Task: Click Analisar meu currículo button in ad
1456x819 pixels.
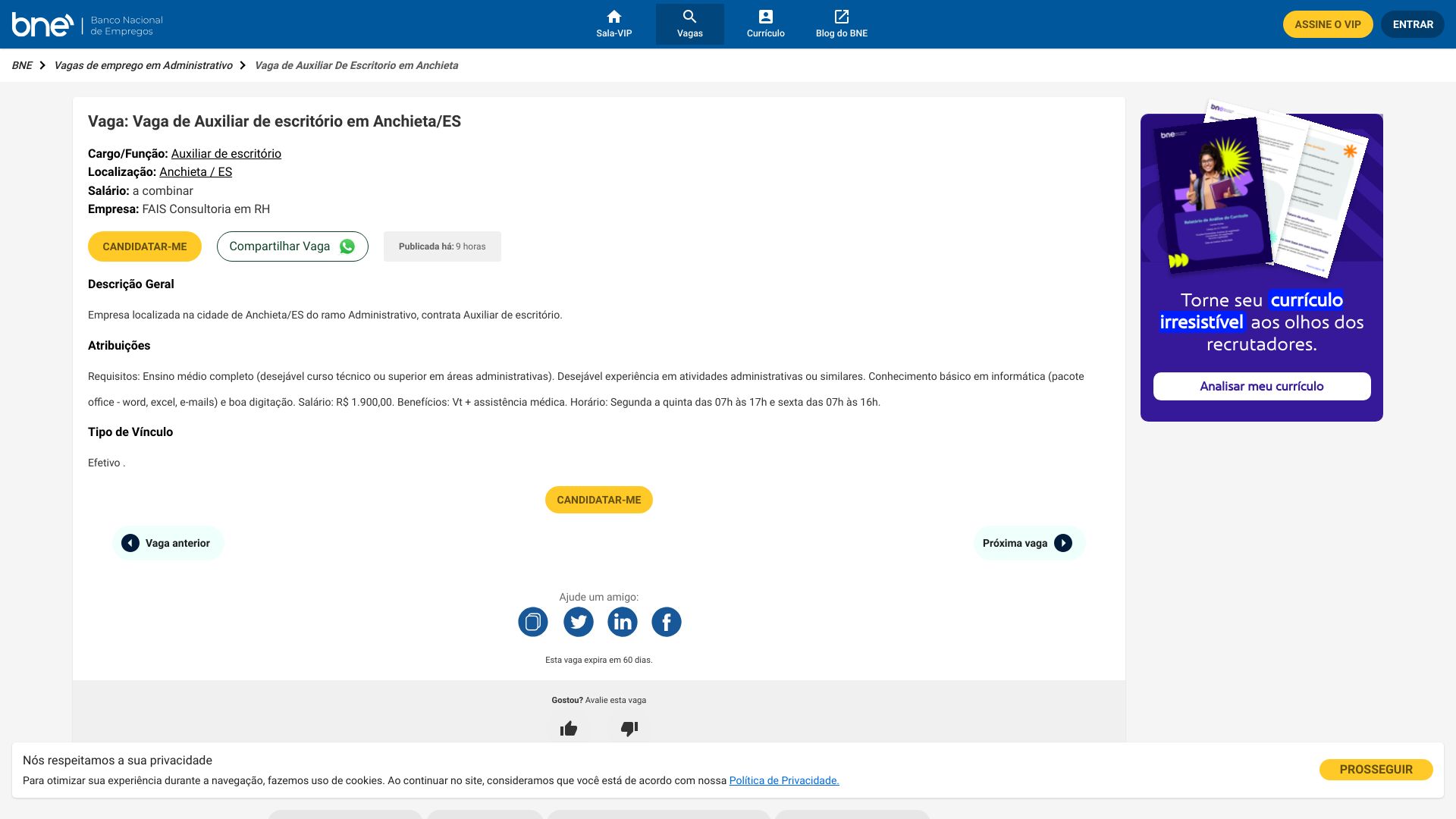Action: click(x=1262, y=386)
